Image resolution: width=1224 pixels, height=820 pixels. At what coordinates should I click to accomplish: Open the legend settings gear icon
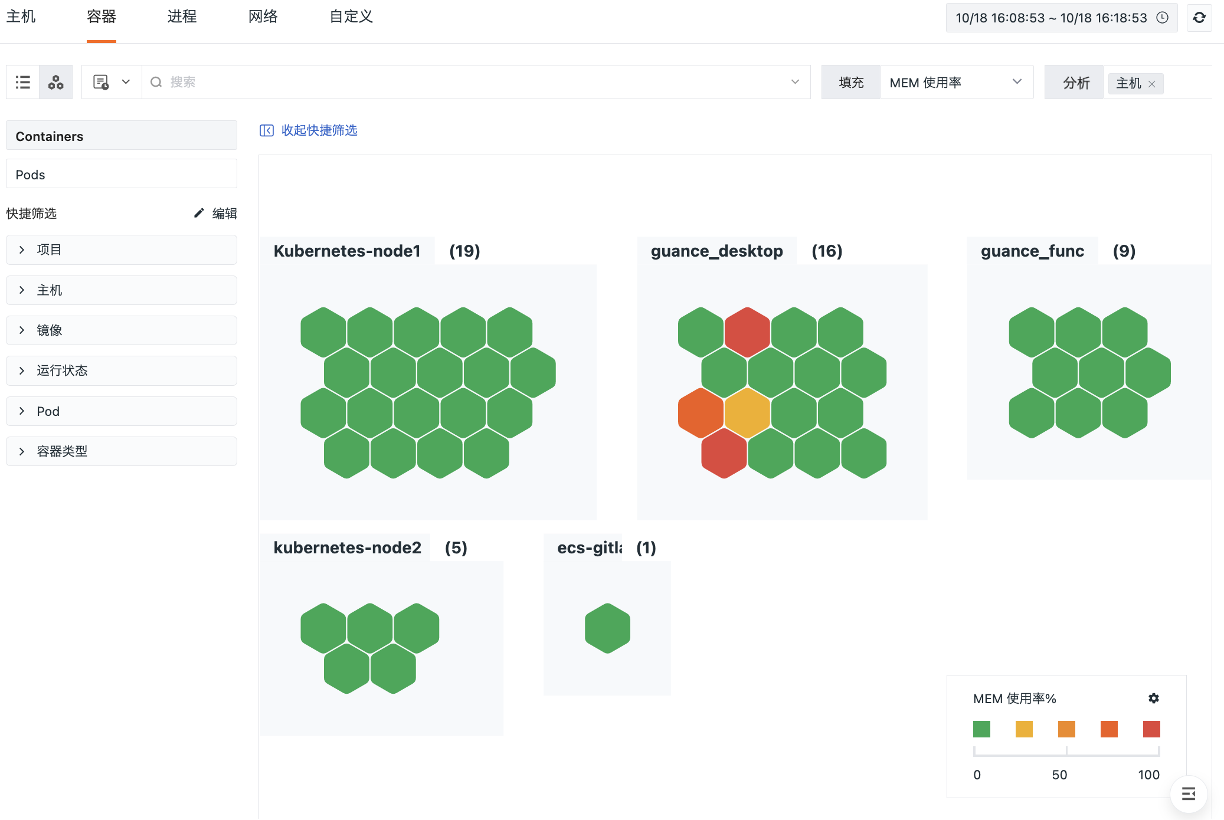1154,698
